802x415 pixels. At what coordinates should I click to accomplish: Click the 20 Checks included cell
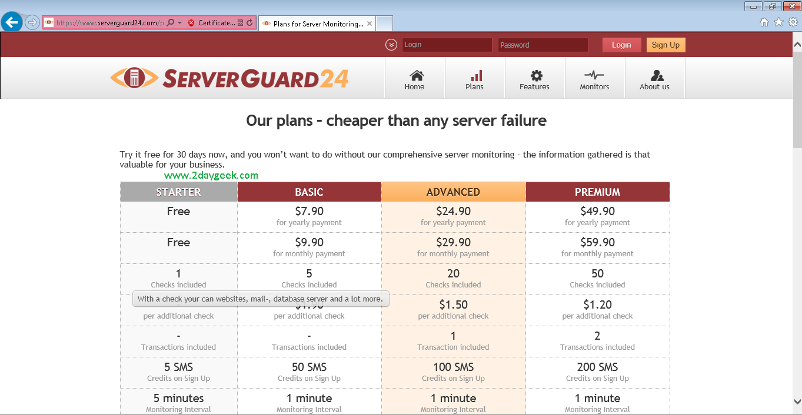point(454,279)
